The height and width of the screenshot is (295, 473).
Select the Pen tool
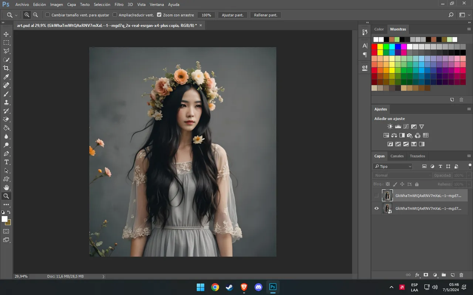click(6, 153)
